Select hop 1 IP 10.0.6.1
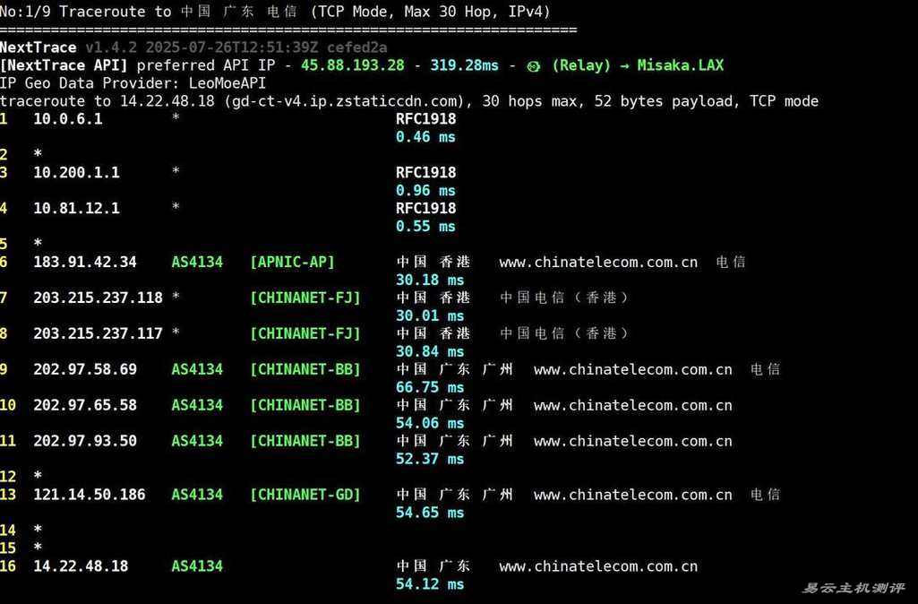This screenshot has height=604, width=918. coord(68,119)
